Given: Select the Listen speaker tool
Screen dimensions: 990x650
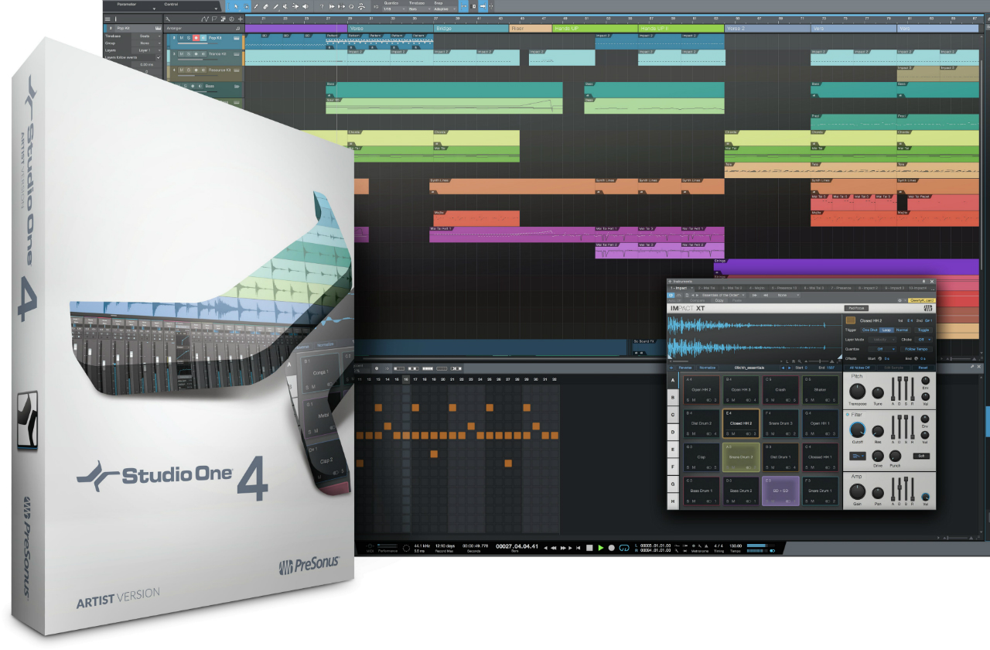Looking at the screenshot, I should (x=306, y=6).
